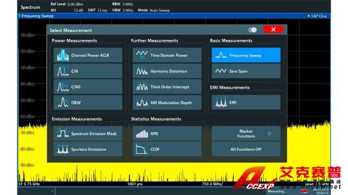Screen dimensions: 348x195
Task: Select the Third Order Intercept icon
Action: click(x=142, y=87)
